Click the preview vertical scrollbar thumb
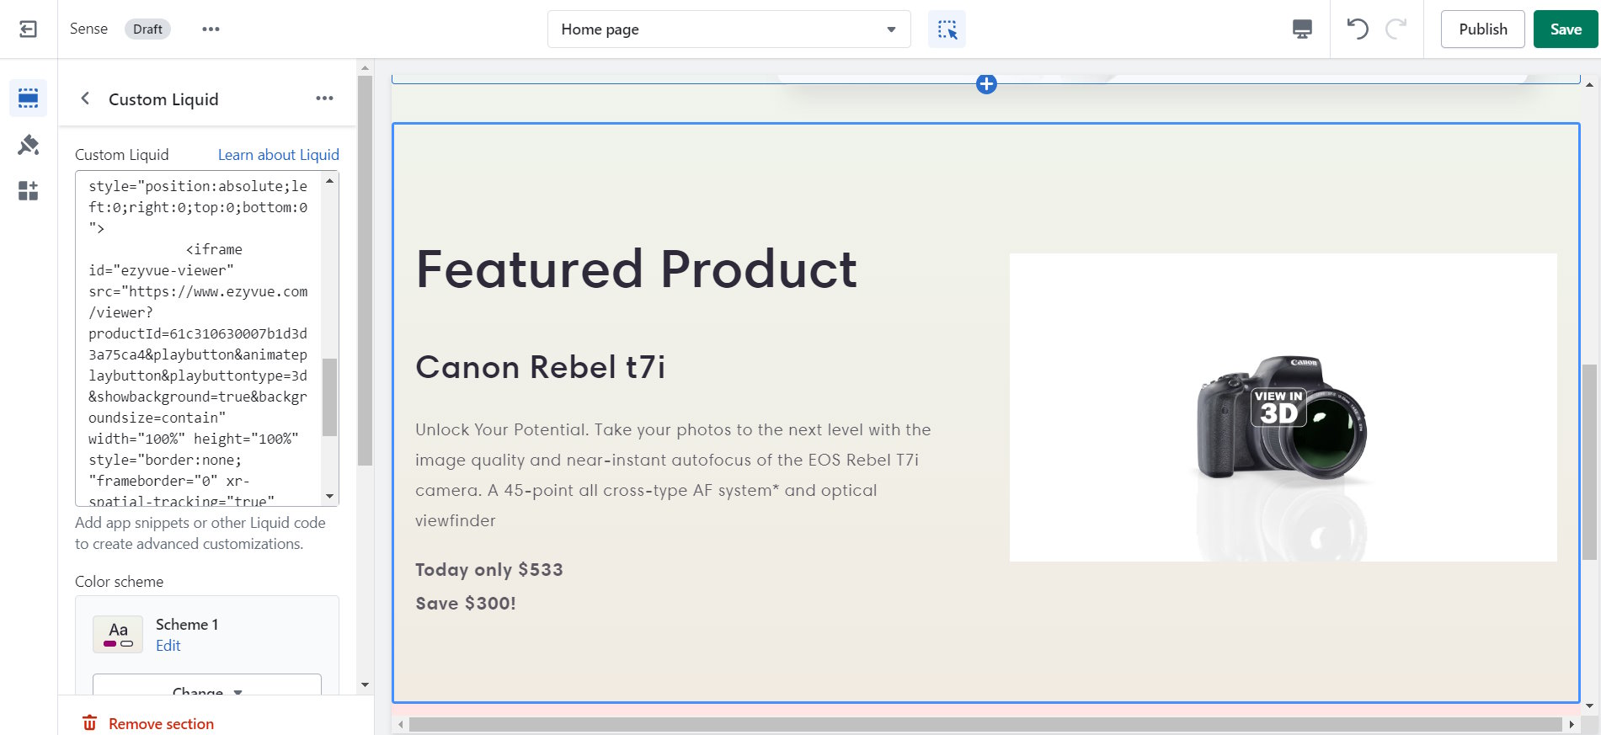 (x=1589, y=461)
